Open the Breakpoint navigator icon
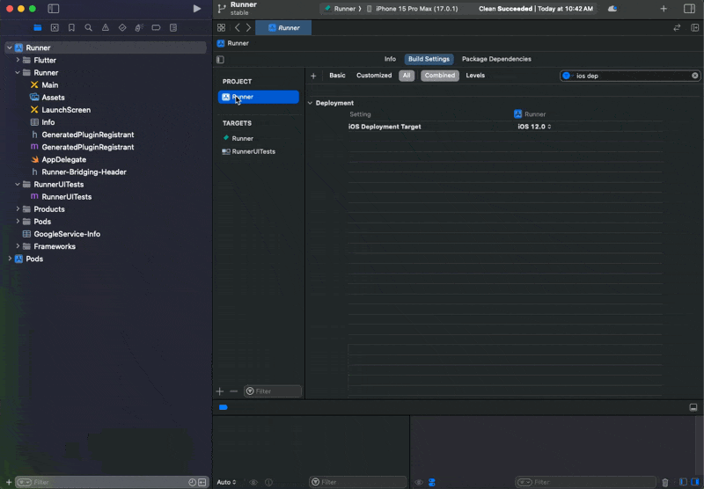 156,28
